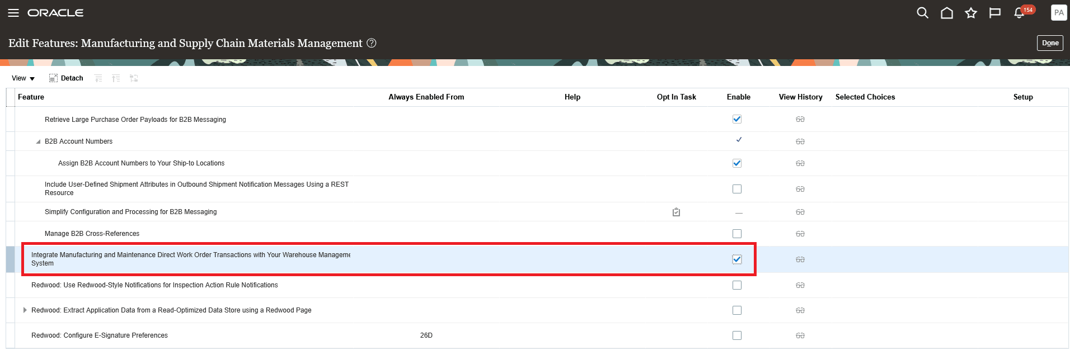The image size is (1070, 355).
Task: Open help icon next to page title
Action: 372,43
